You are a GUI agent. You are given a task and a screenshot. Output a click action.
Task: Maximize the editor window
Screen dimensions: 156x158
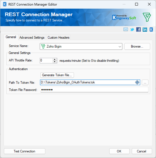click(x=137, y=4)
